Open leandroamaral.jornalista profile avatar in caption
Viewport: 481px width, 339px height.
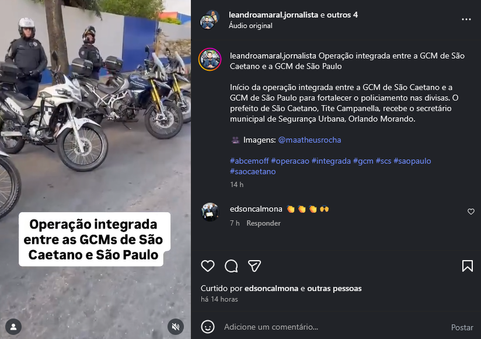click(210, 60)
